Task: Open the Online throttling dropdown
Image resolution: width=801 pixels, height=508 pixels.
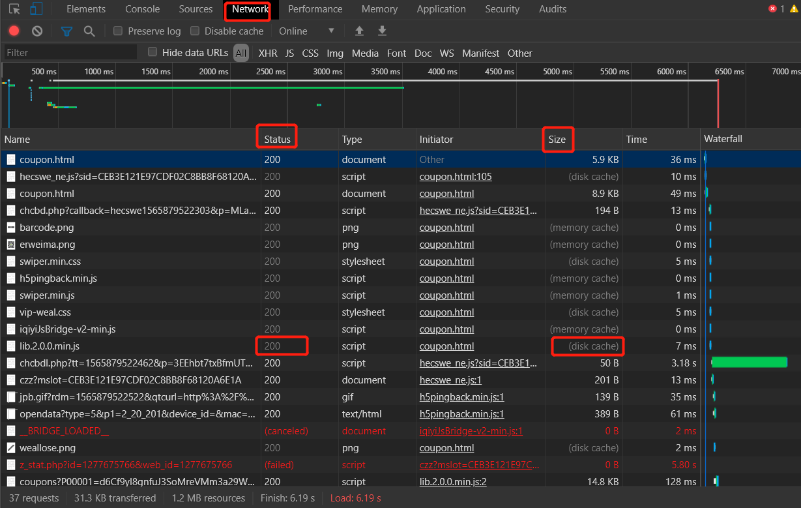Action: (306, 31)
